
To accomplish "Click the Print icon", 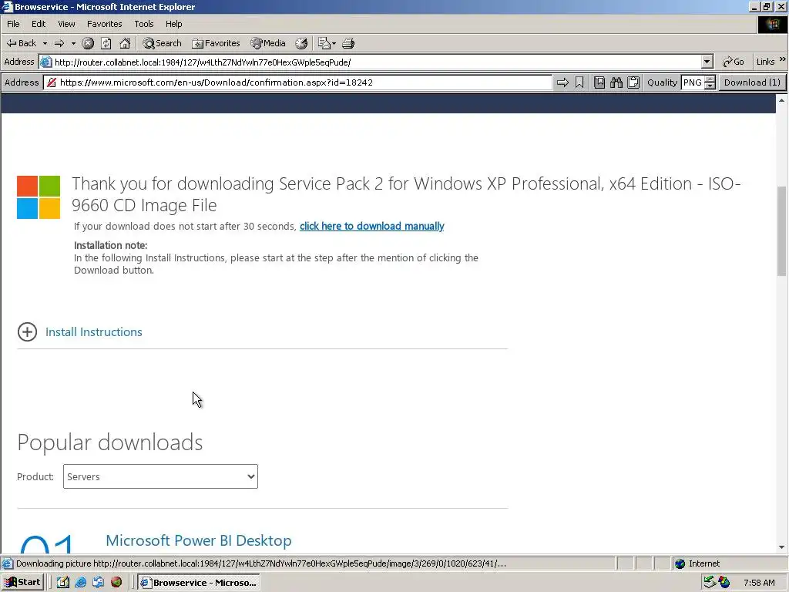I will (348, 43).
